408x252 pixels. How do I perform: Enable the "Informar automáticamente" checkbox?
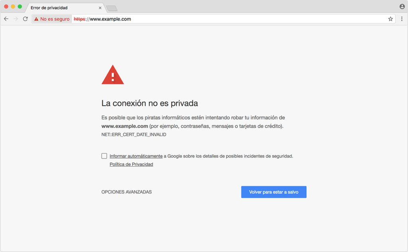point(104,156)
